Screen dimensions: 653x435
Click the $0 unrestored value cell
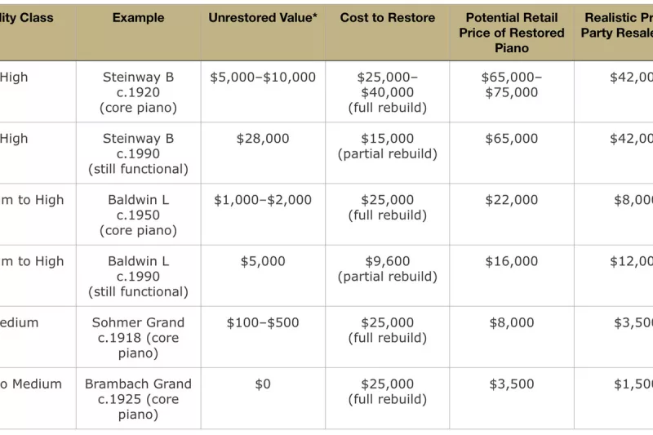pos(263,384)
